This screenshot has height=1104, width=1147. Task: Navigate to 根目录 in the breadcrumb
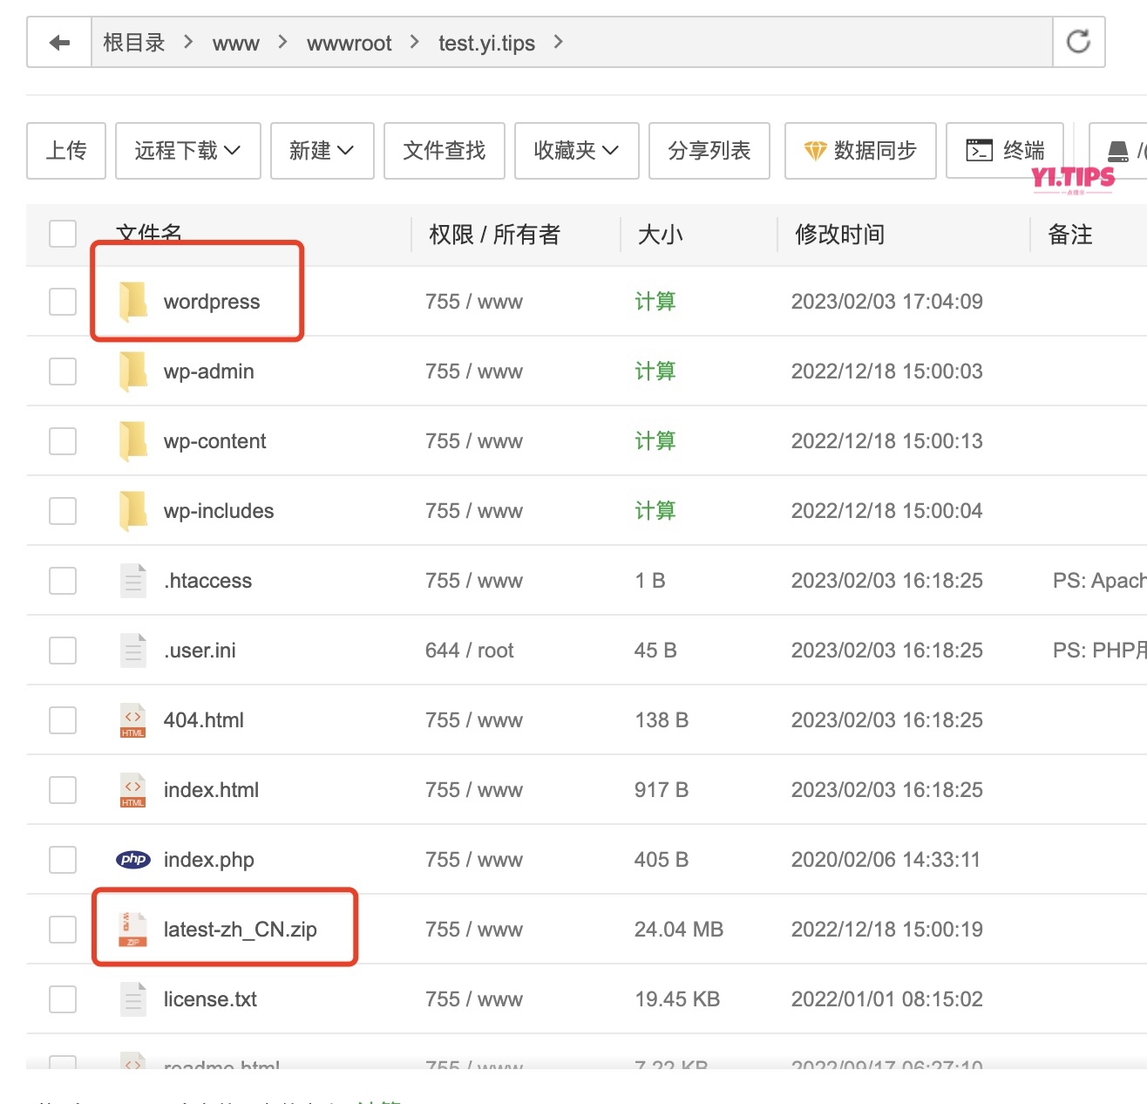click(134, 42)
